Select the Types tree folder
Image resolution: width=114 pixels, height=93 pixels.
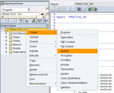(15, 37)
